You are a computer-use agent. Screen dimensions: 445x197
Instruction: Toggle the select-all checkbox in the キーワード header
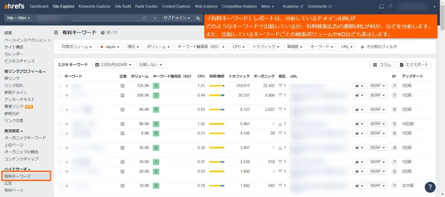60,76
